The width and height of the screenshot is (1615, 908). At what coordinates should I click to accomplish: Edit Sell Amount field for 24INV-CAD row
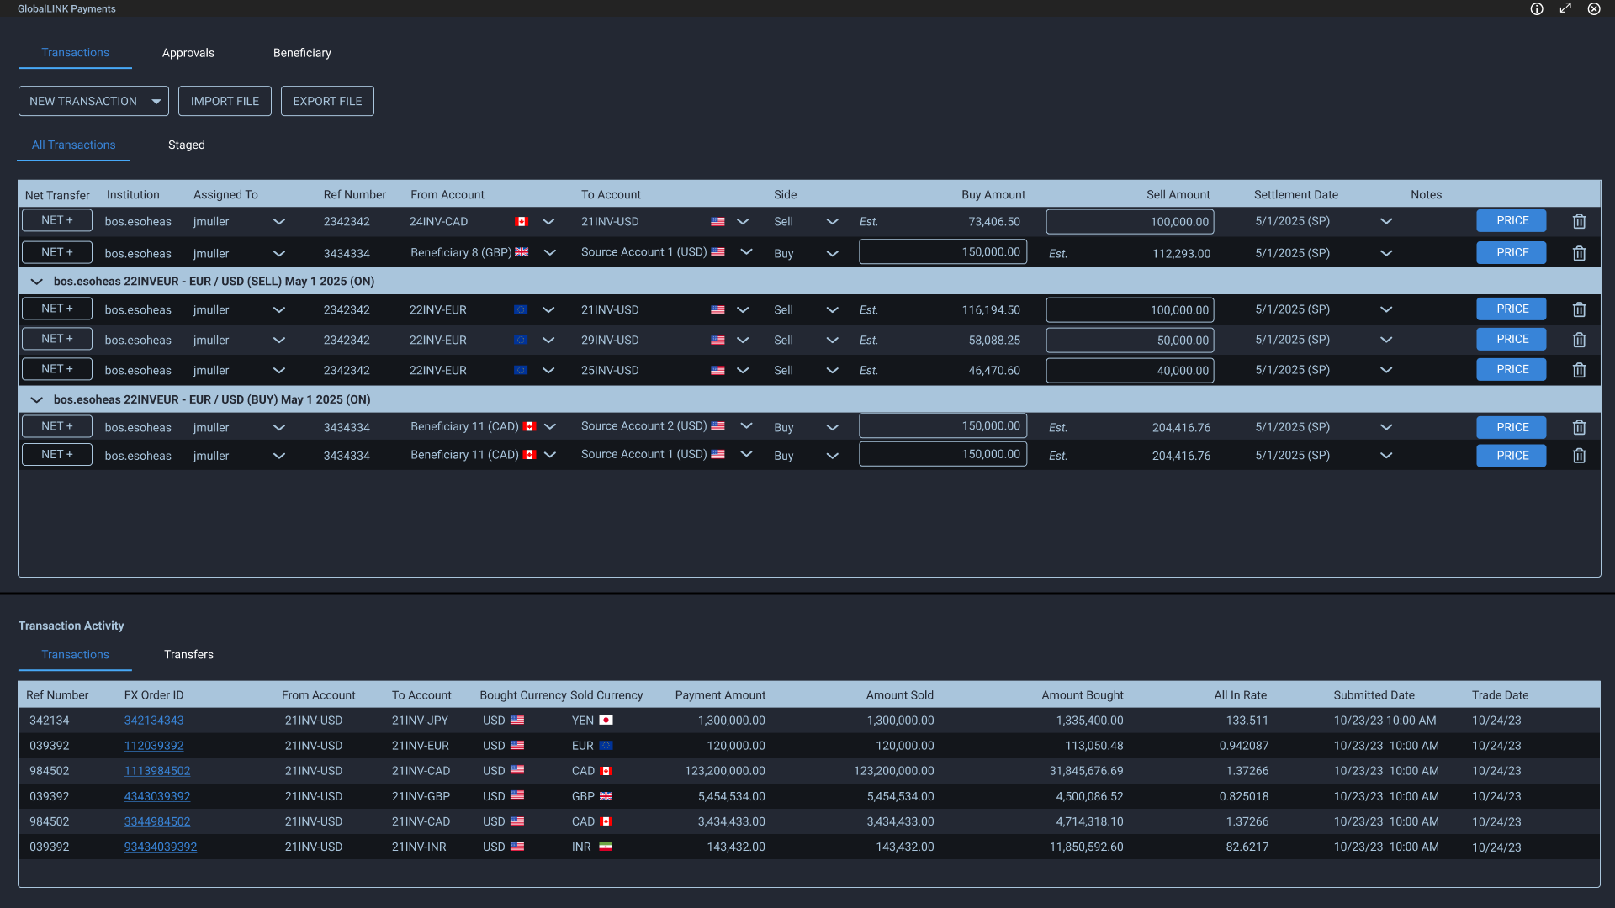pyautogui.click(x=1130, y=222)
